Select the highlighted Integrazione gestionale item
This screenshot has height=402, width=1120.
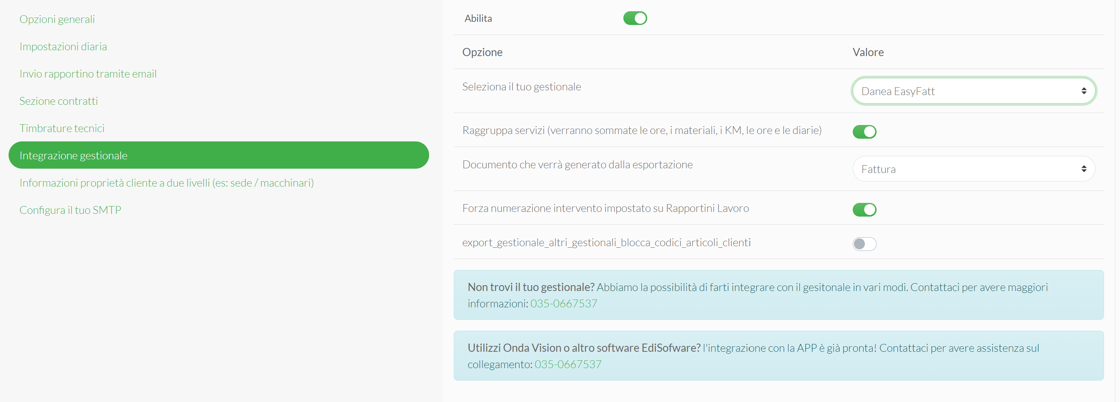(73, 155)
